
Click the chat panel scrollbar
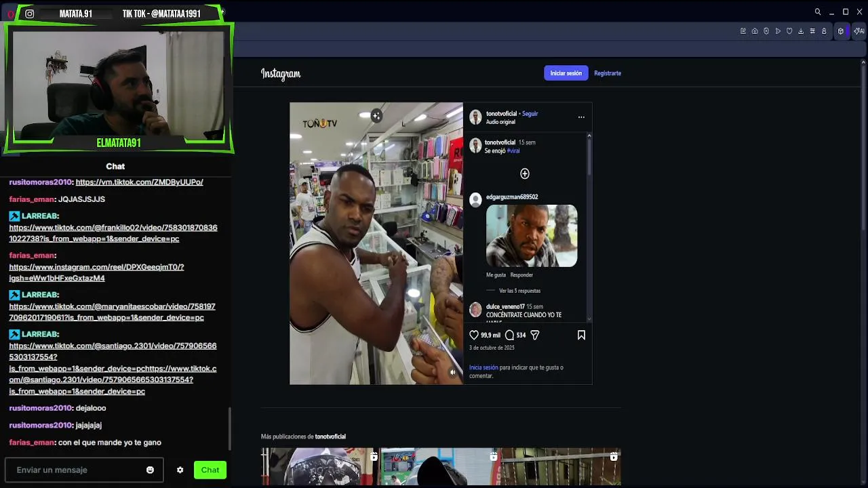tap(229, 428)
